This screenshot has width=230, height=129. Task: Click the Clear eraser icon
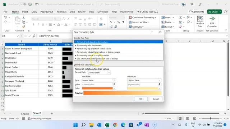pos(181,27)
